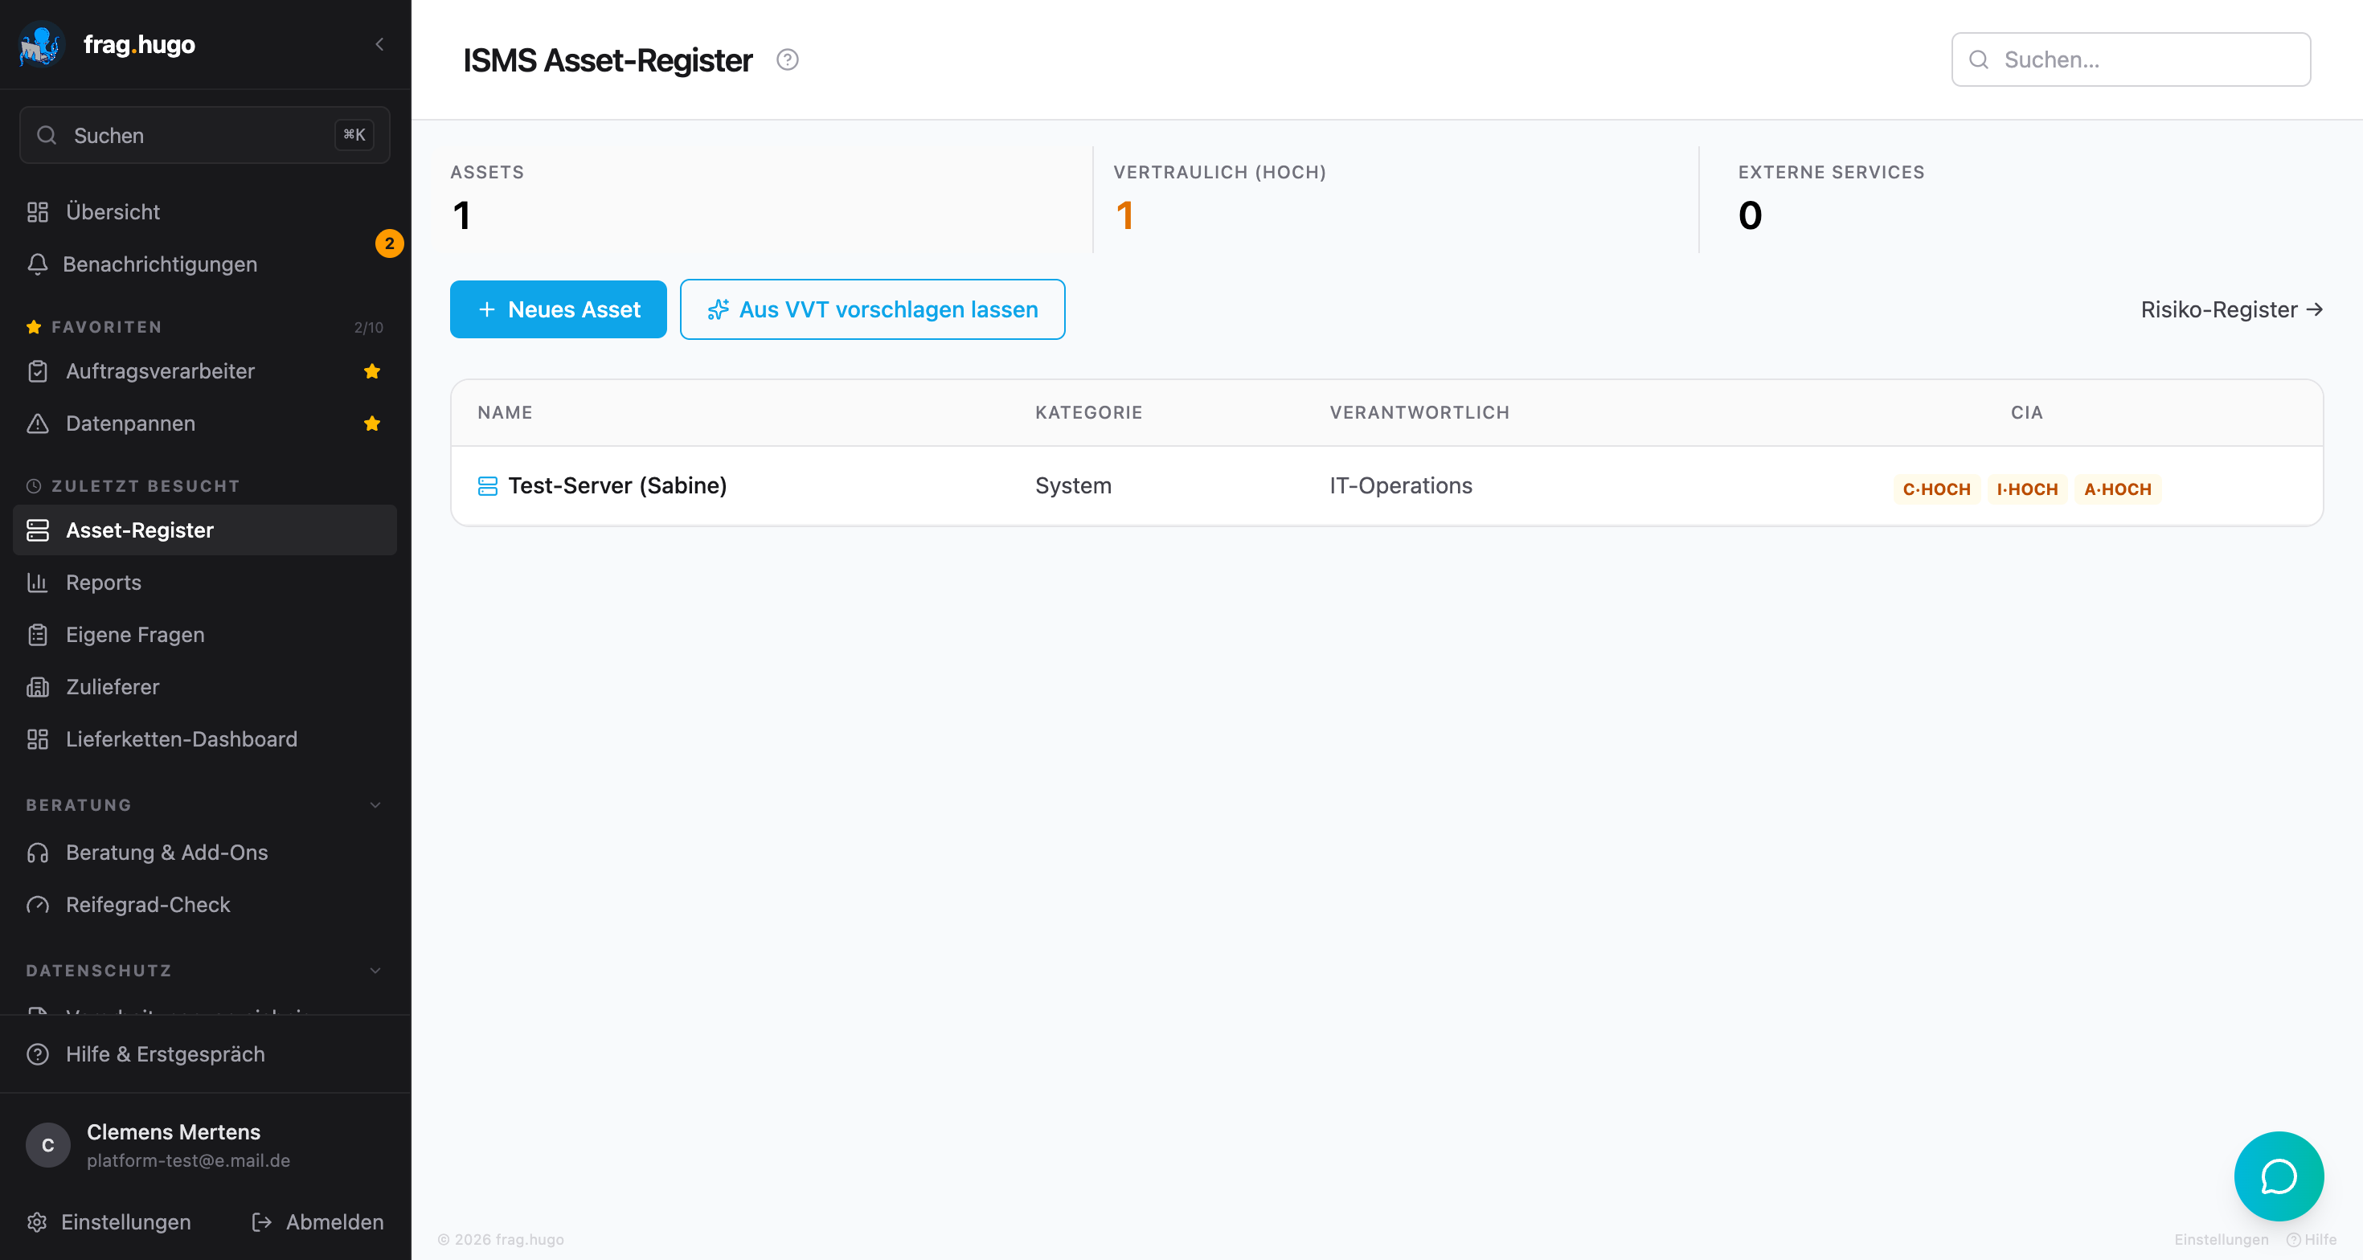Click the Einstellungen gear icon
2363x1260 pixels.
pyautogui.click(x=37, y=1222)
